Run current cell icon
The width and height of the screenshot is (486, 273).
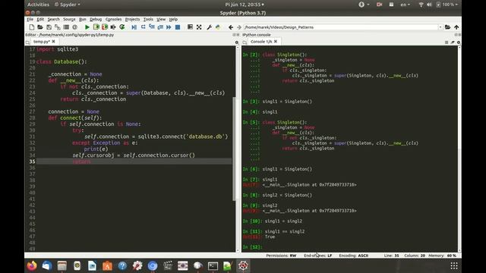pyautogui.click(x=96, y=27)
